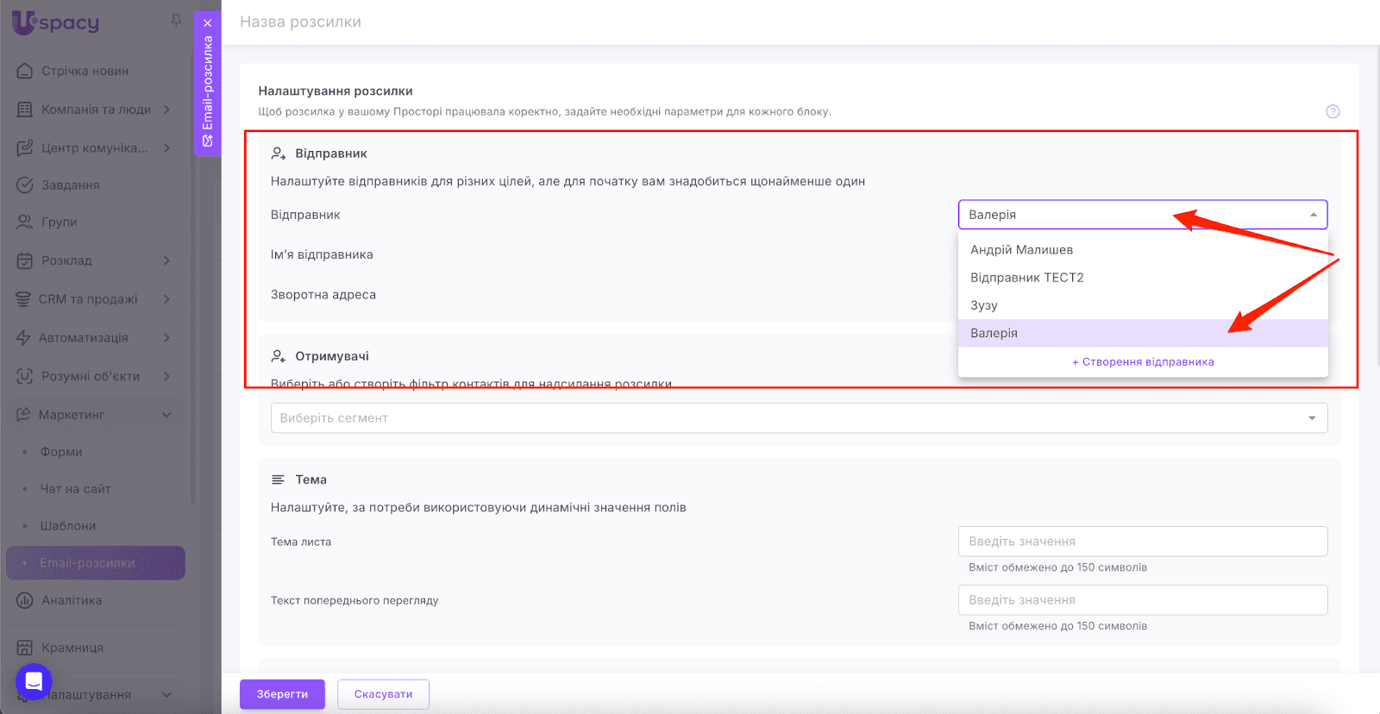Collapse the Відправник dropdown showing Валерія
The height and width of the screenshot is (714, 1380).
click(x=1313, y=215)
